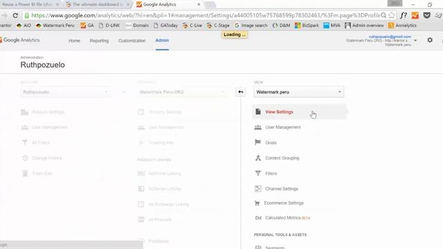Viewport: 443px width, 249px height.
Task: Click the view User Management people icon
Action: point(258,127)
